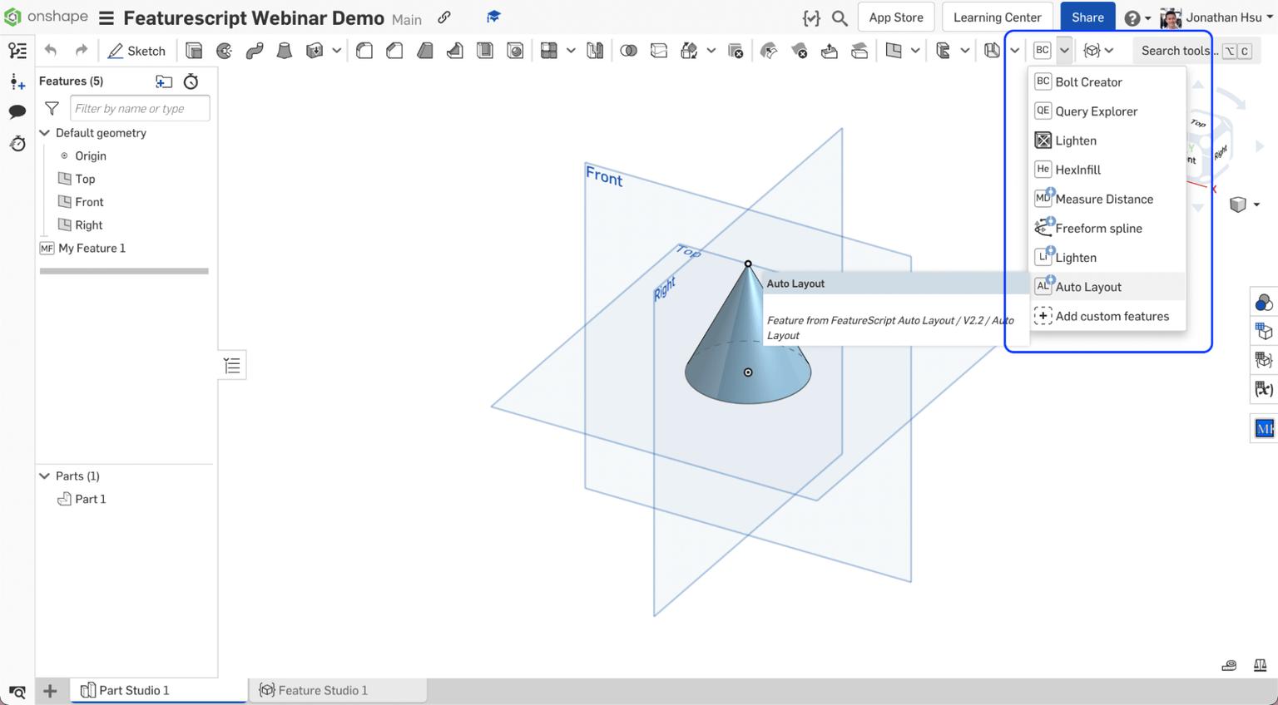
Task: Open the Learning Center
Action: (997, 17)
